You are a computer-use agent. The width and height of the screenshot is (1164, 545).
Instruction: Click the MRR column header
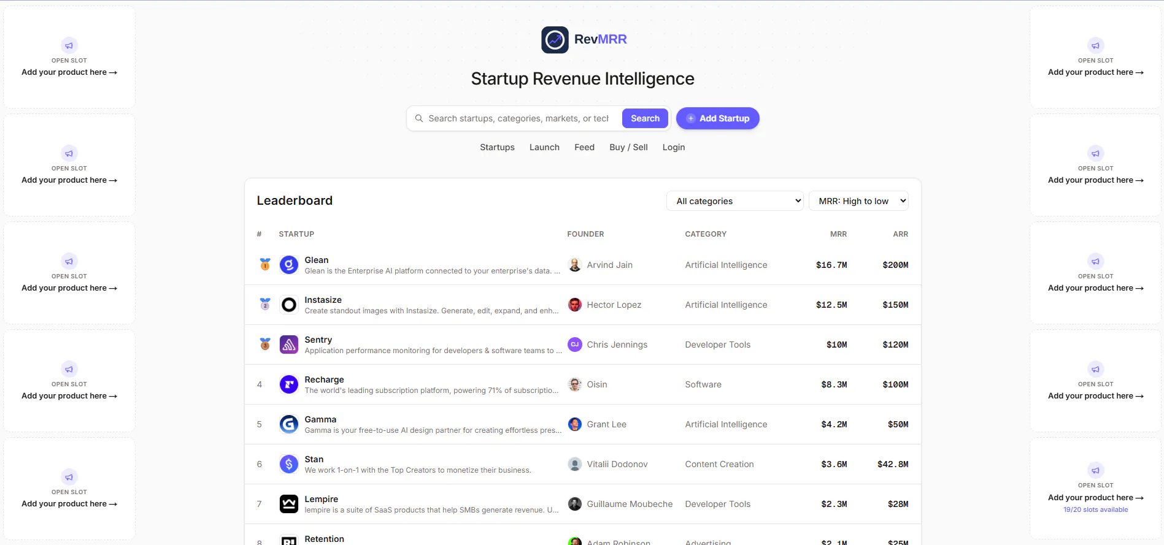coord(838,234)
